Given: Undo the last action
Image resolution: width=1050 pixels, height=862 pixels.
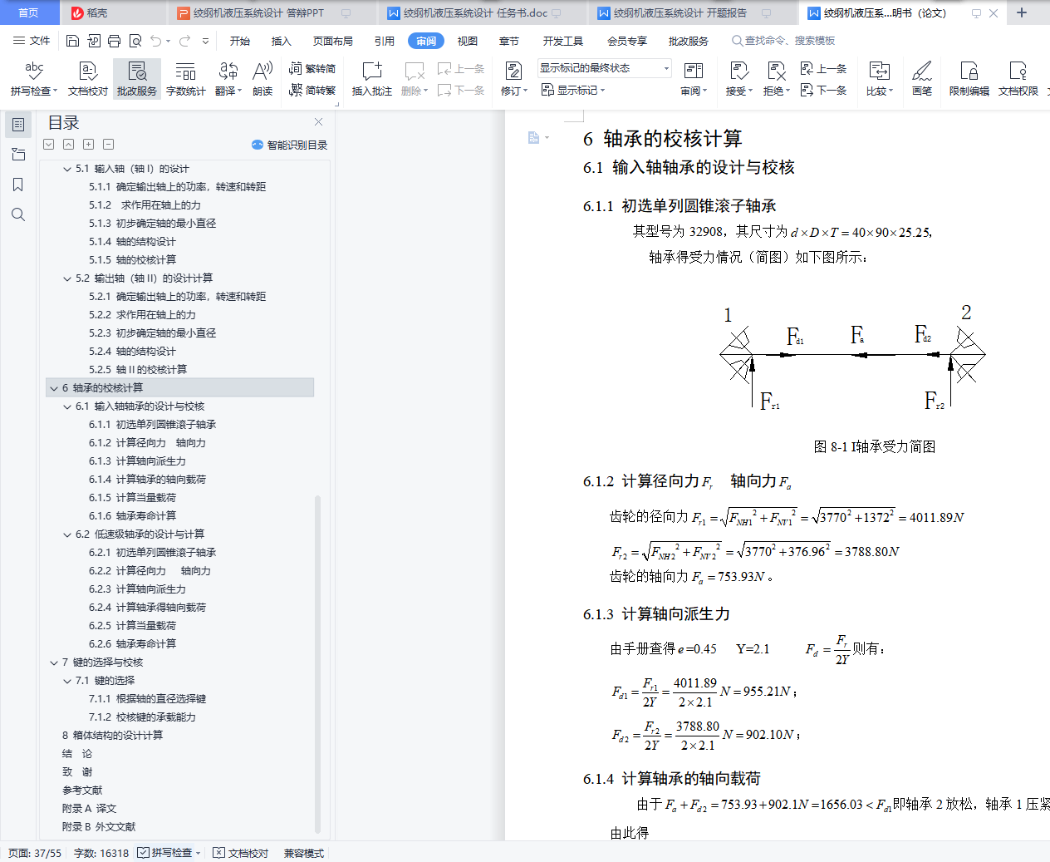Looking at the screenshot, I should [x=155, y=41].
